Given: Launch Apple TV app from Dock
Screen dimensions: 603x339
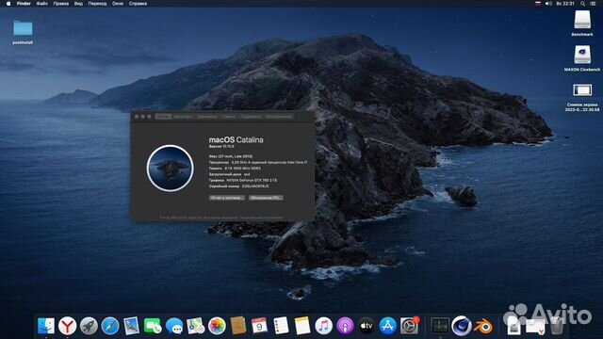Looking at the screenshot, I should pyautogui.click(x=367, y=326).
